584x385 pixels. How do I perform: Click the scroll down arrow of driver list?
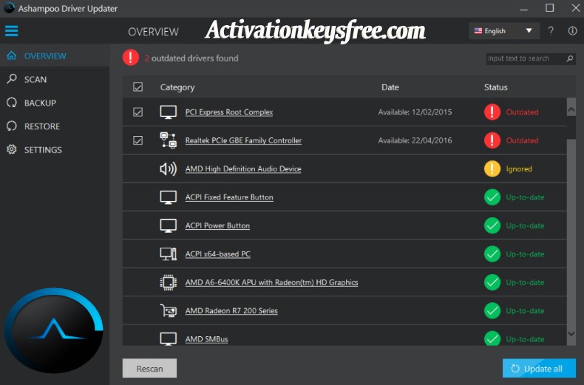point(571,334)
